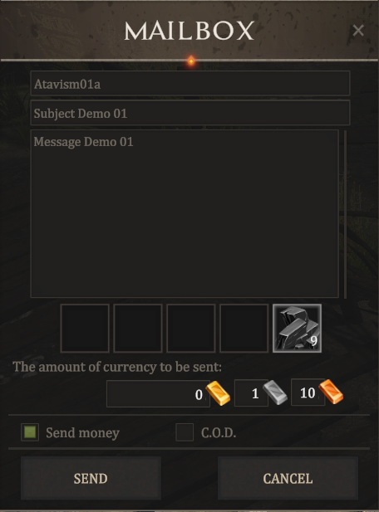Select the attached ore item in slot five
The width and height of the screenshot is (379, 512).
click(297, 328)
